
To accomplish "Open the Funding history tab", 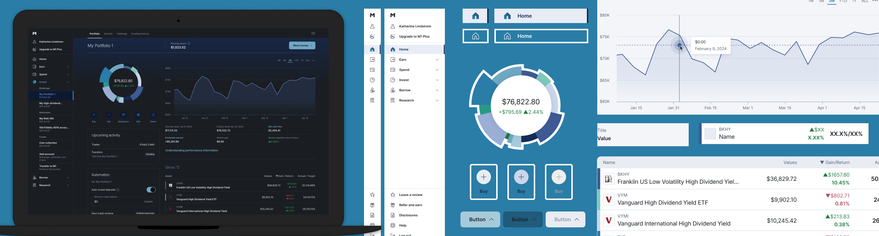I will coord(140,34).
